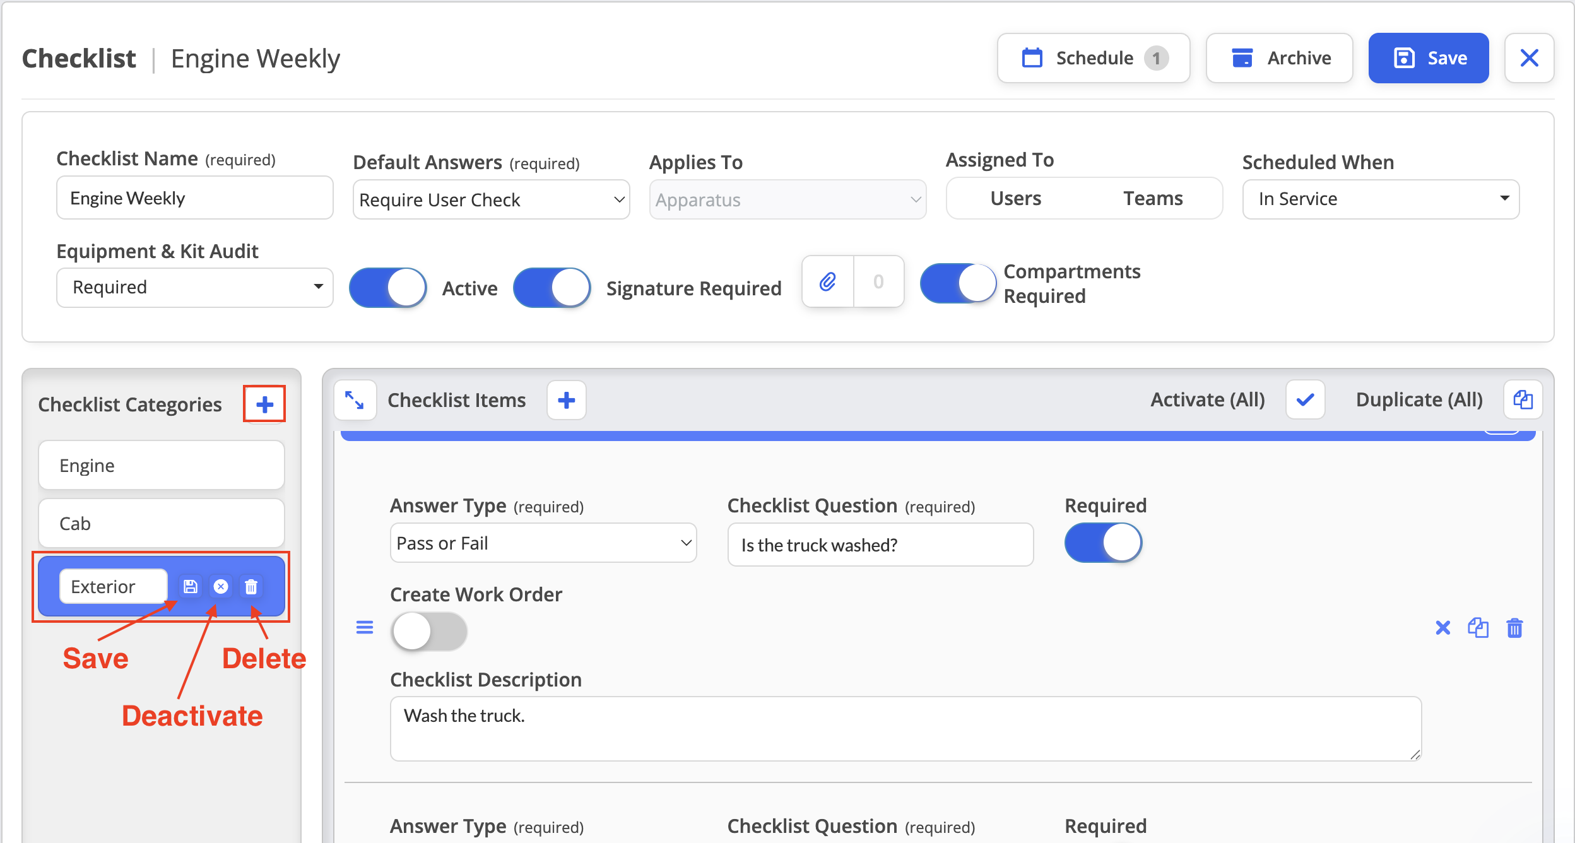Expand the Scheduled When dropdown
1575x843 pixels.
click(x=1381, y=199)
